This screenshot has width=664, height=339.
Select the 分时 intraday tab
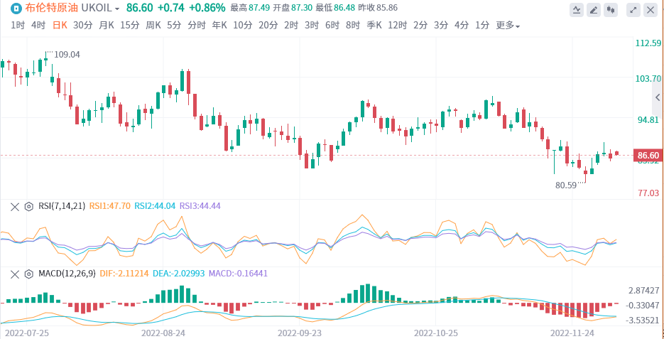click(x=197, y=26)
